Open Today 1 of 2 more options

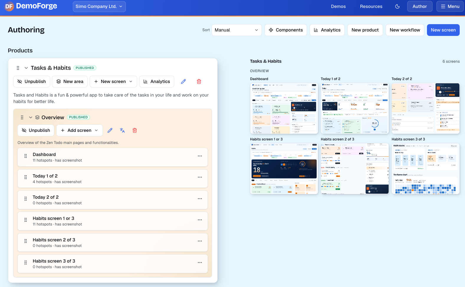pos(200,177)
